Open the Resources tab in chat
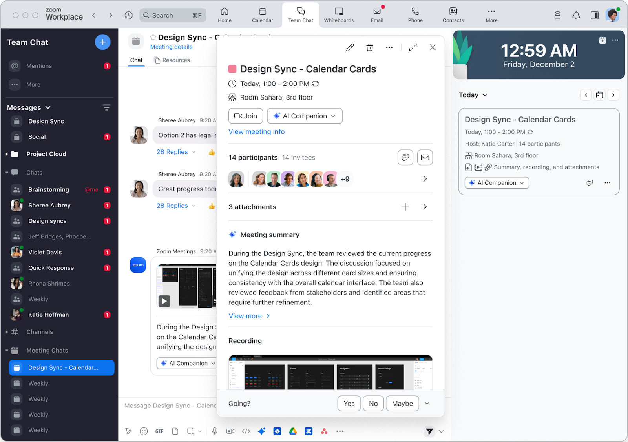 tap(172, 60)
